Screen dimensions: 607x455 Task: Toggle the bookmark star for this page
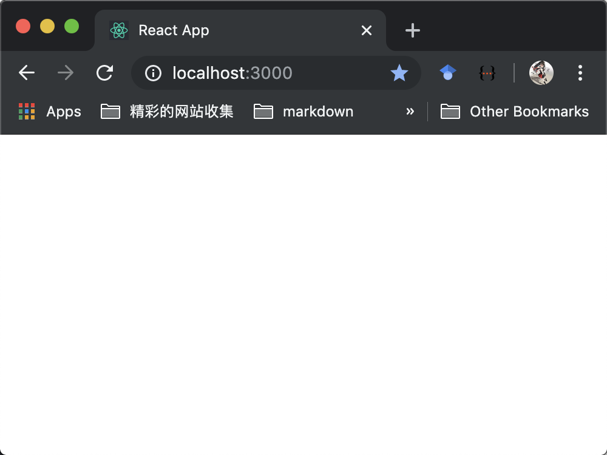coord(399,73)
